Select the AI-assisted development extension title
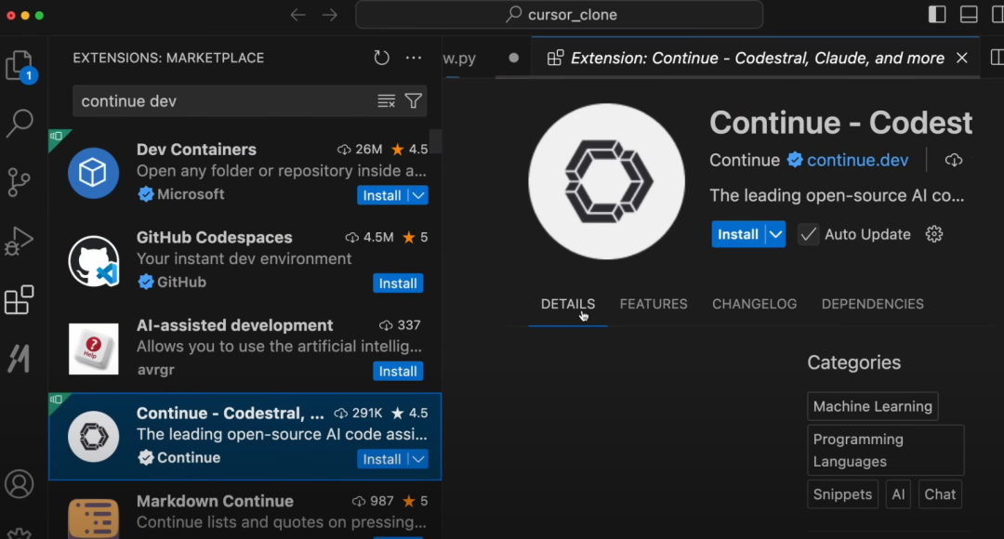The width and height of the screenshot is (1004, 539). 234,325
